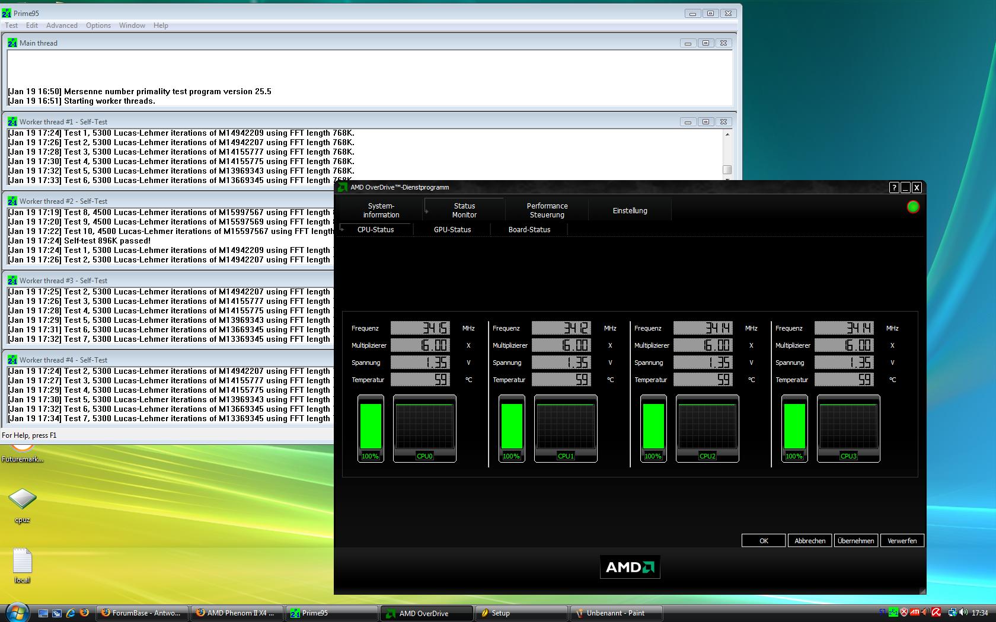The image size is (996, 622).
Task: Select the local file desktop icon
Action: (23, 565)
